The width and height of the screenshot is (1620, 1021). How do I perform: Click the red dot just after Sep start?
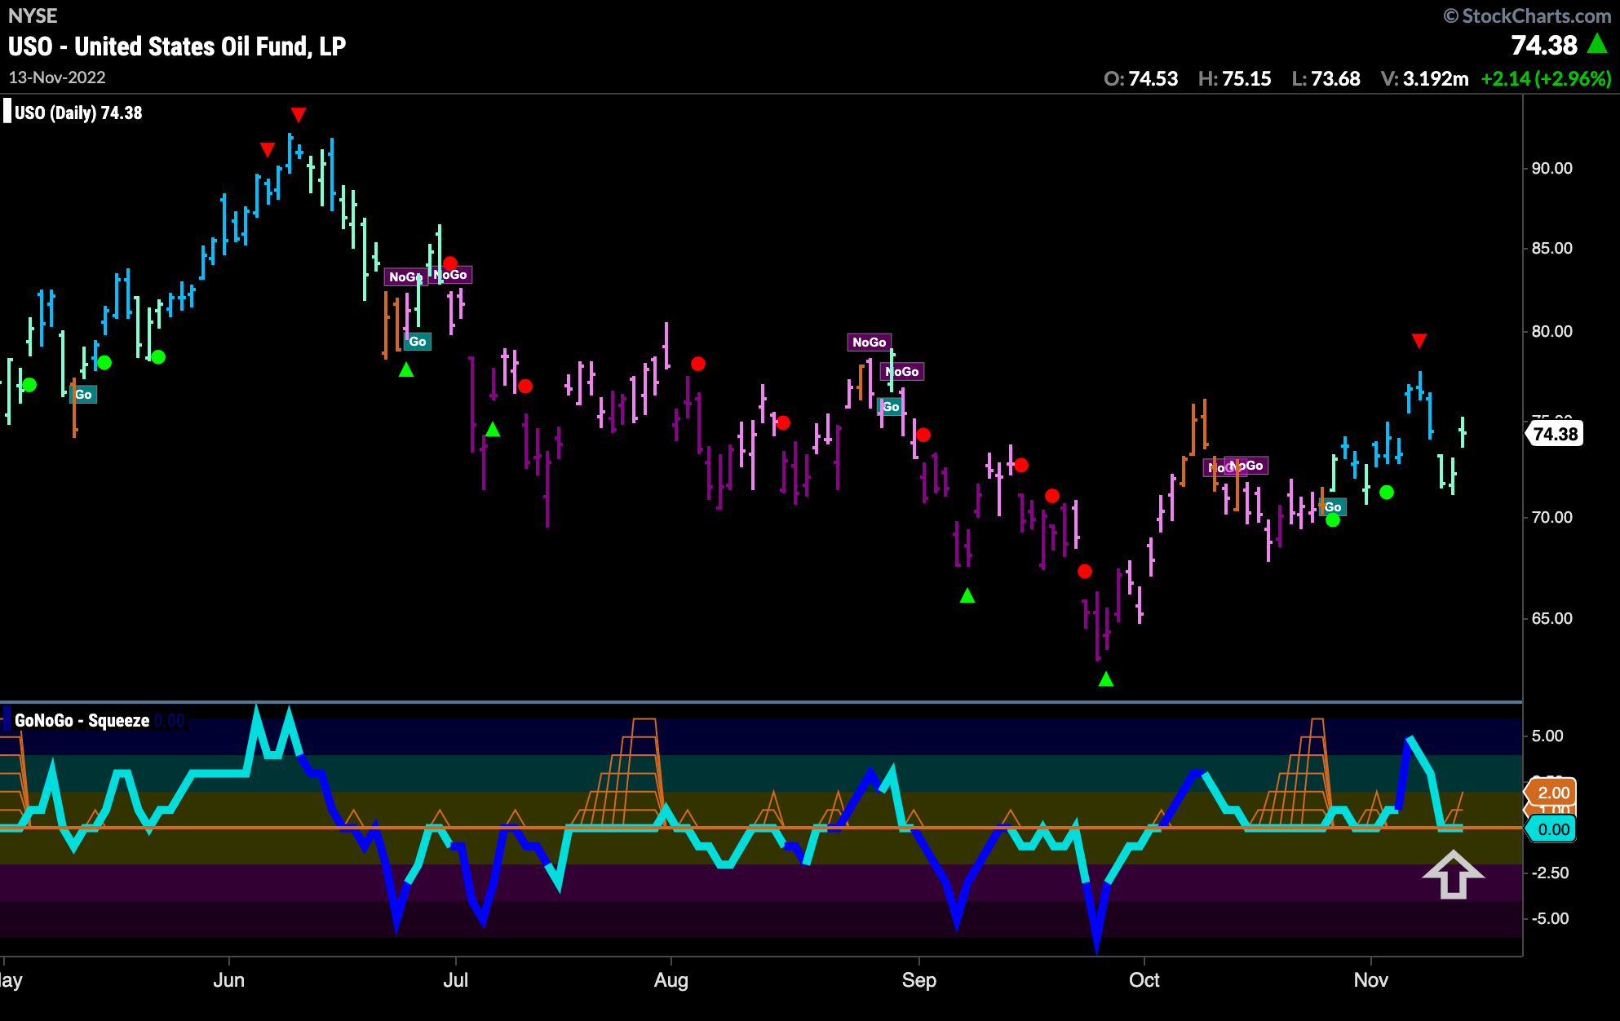click(x=923, y=435)
